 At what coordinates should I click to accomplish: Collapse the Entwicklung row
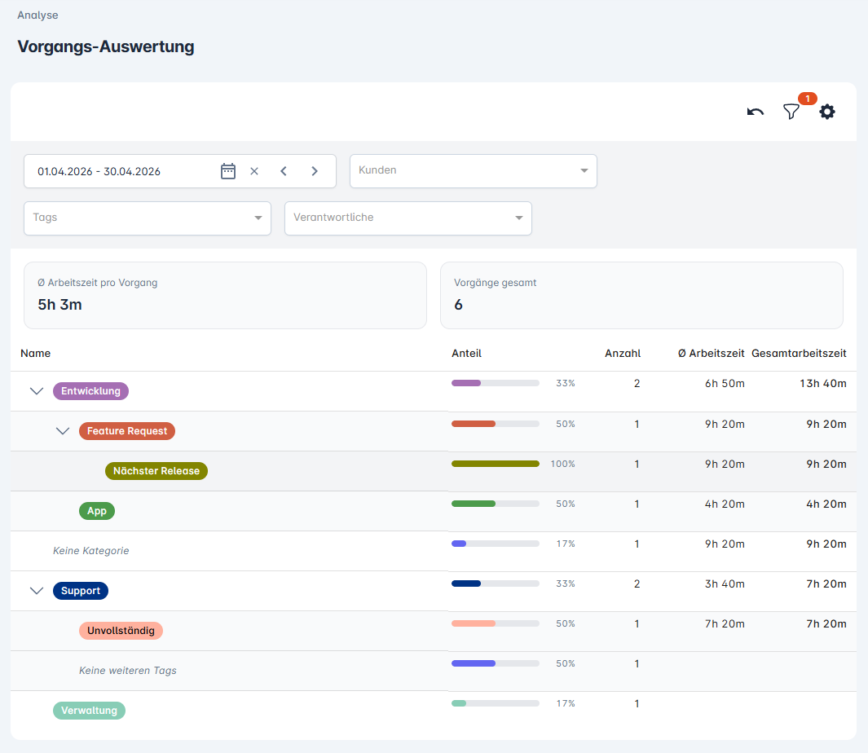pos(37,391)
